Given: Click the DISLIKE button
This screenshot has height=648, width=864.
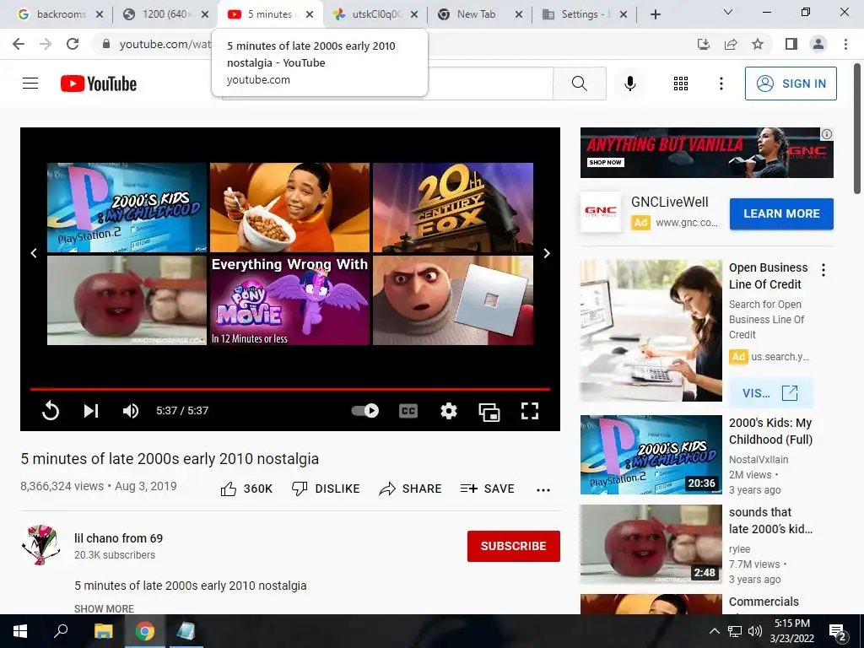Looking at the screenshot, I should [326, 489].
